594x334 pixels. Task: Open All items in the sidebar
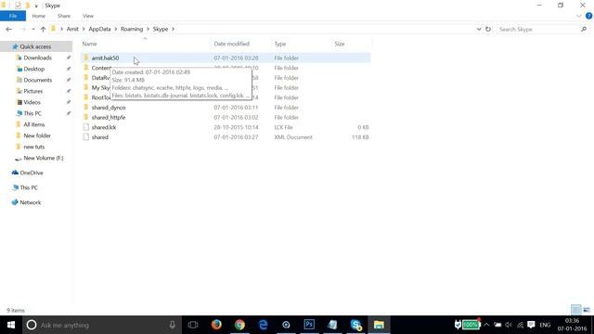tap(34, 124)
